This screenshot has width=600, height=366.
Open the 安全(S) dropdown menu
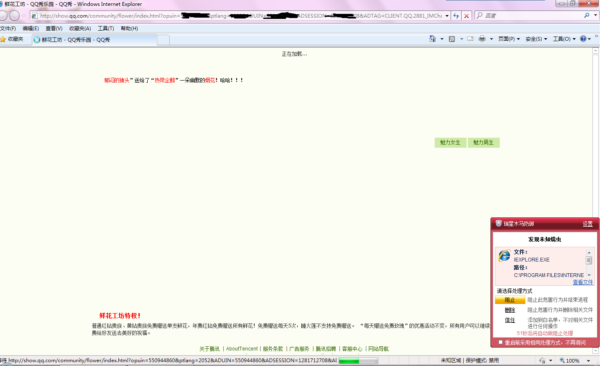[536, 39]
